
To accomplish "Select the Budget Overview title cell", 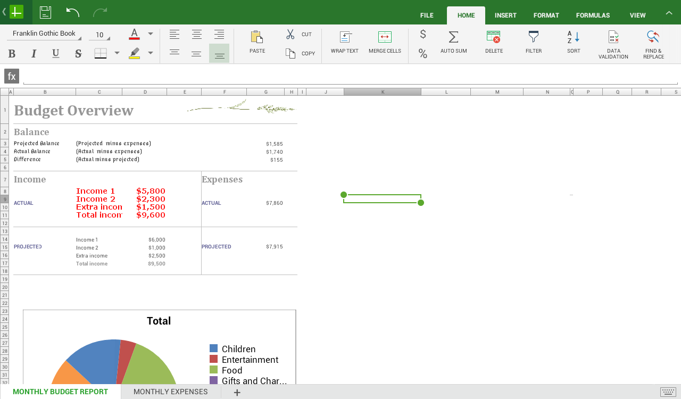I will coord(73,110).
